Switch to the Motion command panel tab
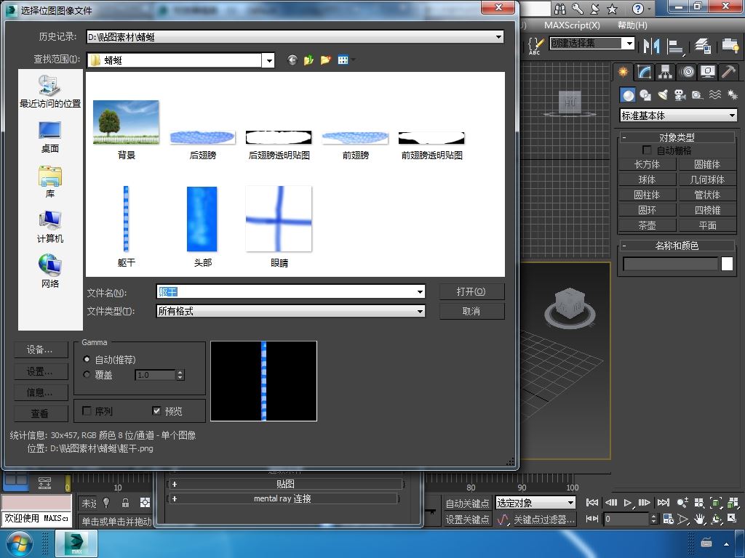The width and height of the screenshot is (745, 558). point(687,72)
